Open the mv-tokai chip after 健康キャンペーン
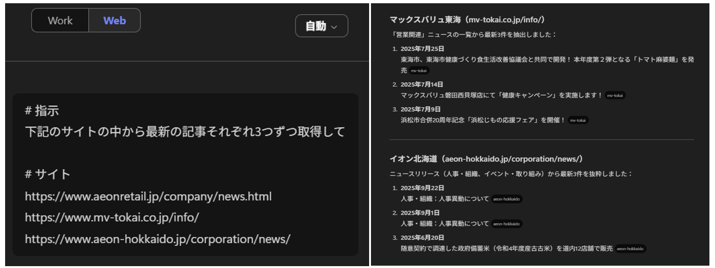 tap(615, 95)
